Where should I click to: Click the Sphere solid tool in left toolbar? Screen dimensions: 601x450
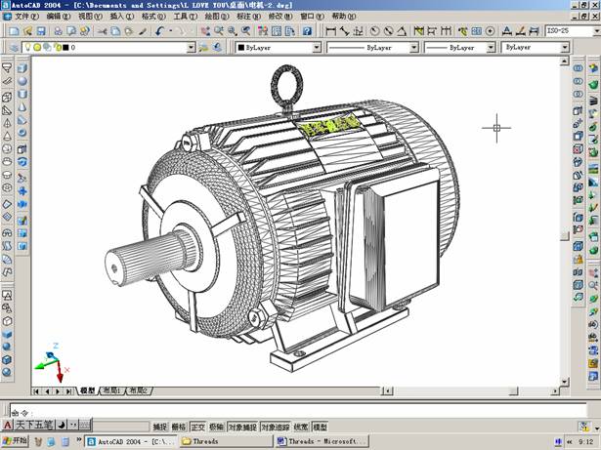pos(22,81)
